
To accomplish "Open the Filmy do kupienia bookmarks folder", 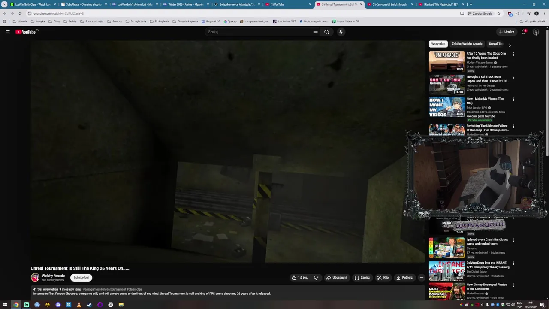I will (186, 21).
